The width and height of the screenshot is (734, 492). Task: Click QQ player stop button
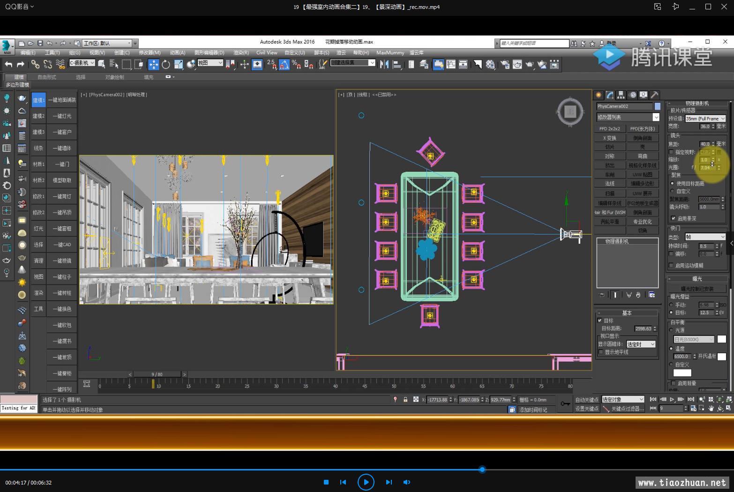(326, 482)
